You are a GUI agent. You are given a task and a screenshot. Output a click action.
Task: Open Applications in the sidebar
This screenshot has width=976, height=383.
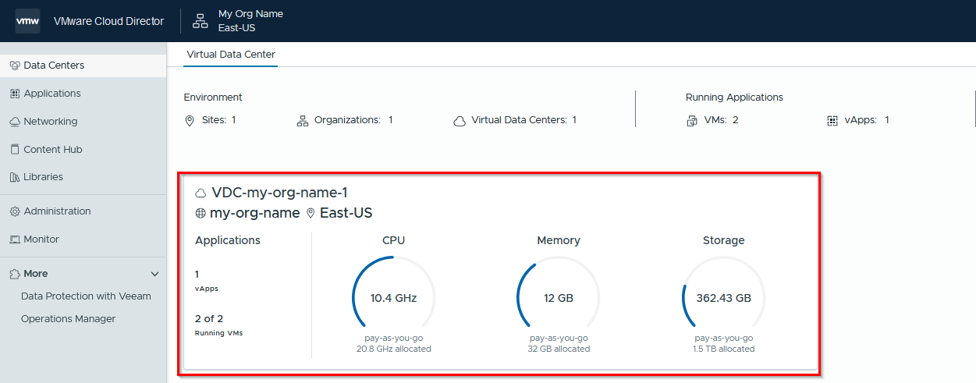83,94
